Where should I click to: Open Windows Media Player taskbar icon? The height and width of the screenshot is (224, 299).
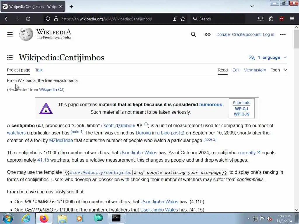(x=80, y=218)
